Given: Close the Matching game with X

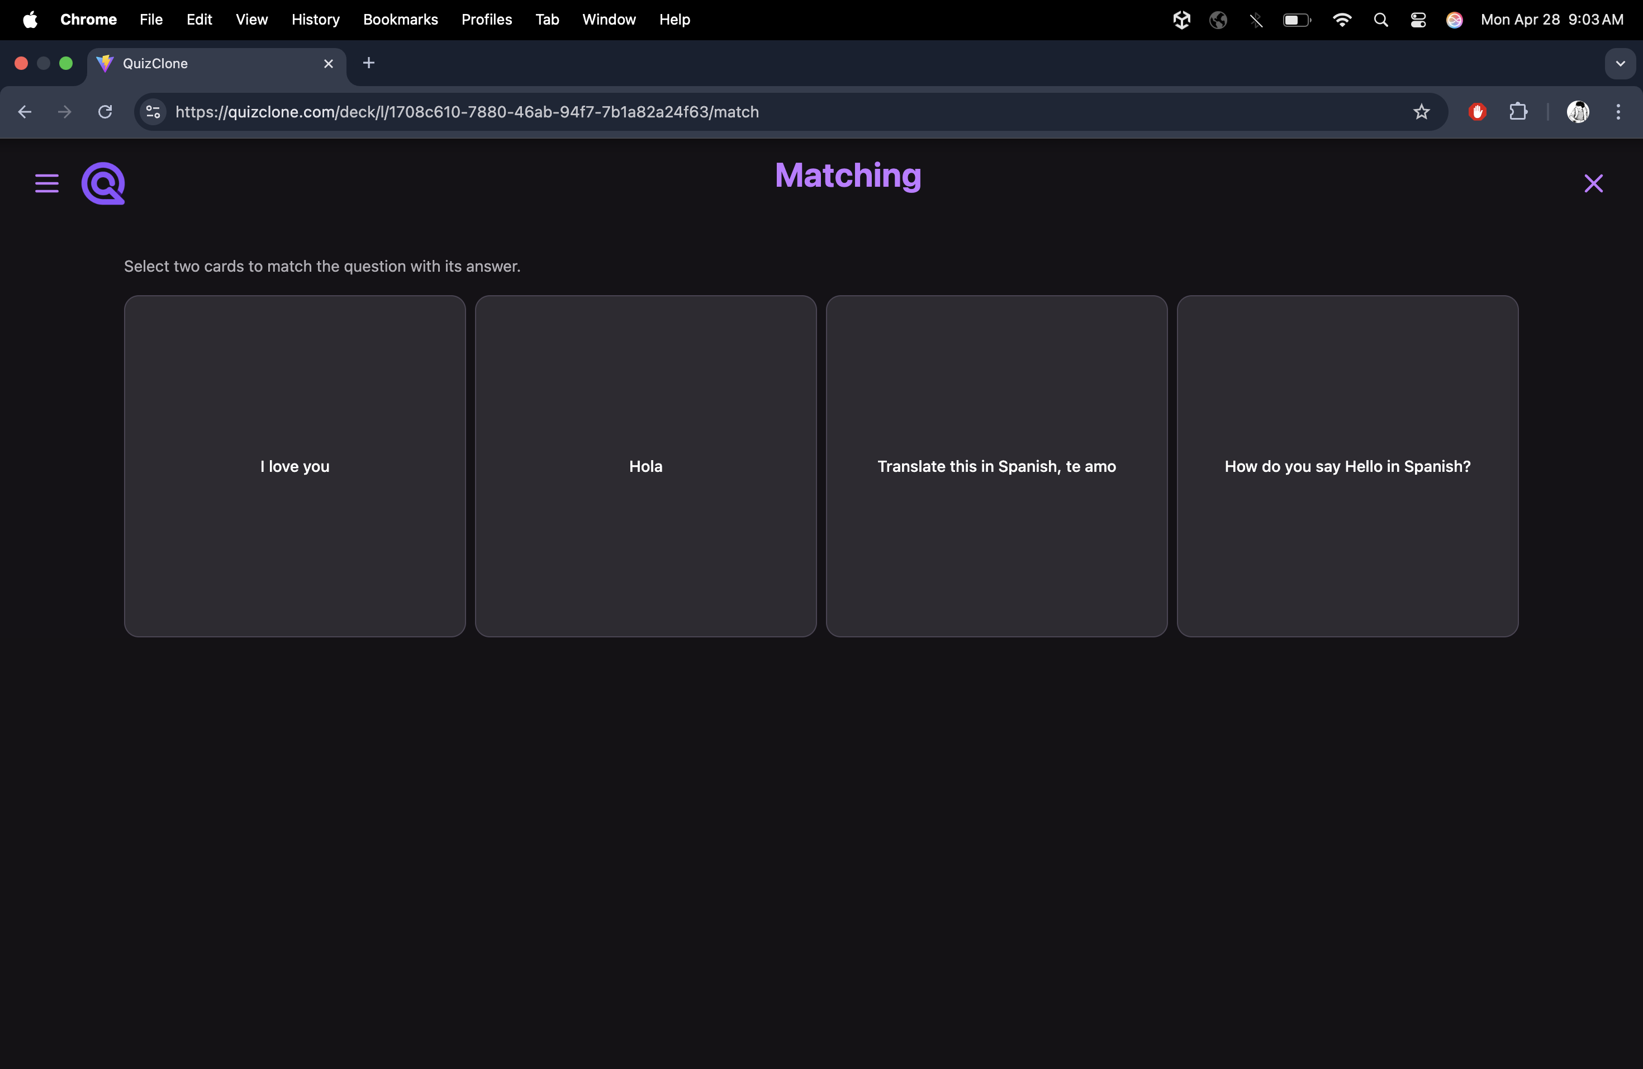Looking at the screenshot, I should pos(1593,184).
